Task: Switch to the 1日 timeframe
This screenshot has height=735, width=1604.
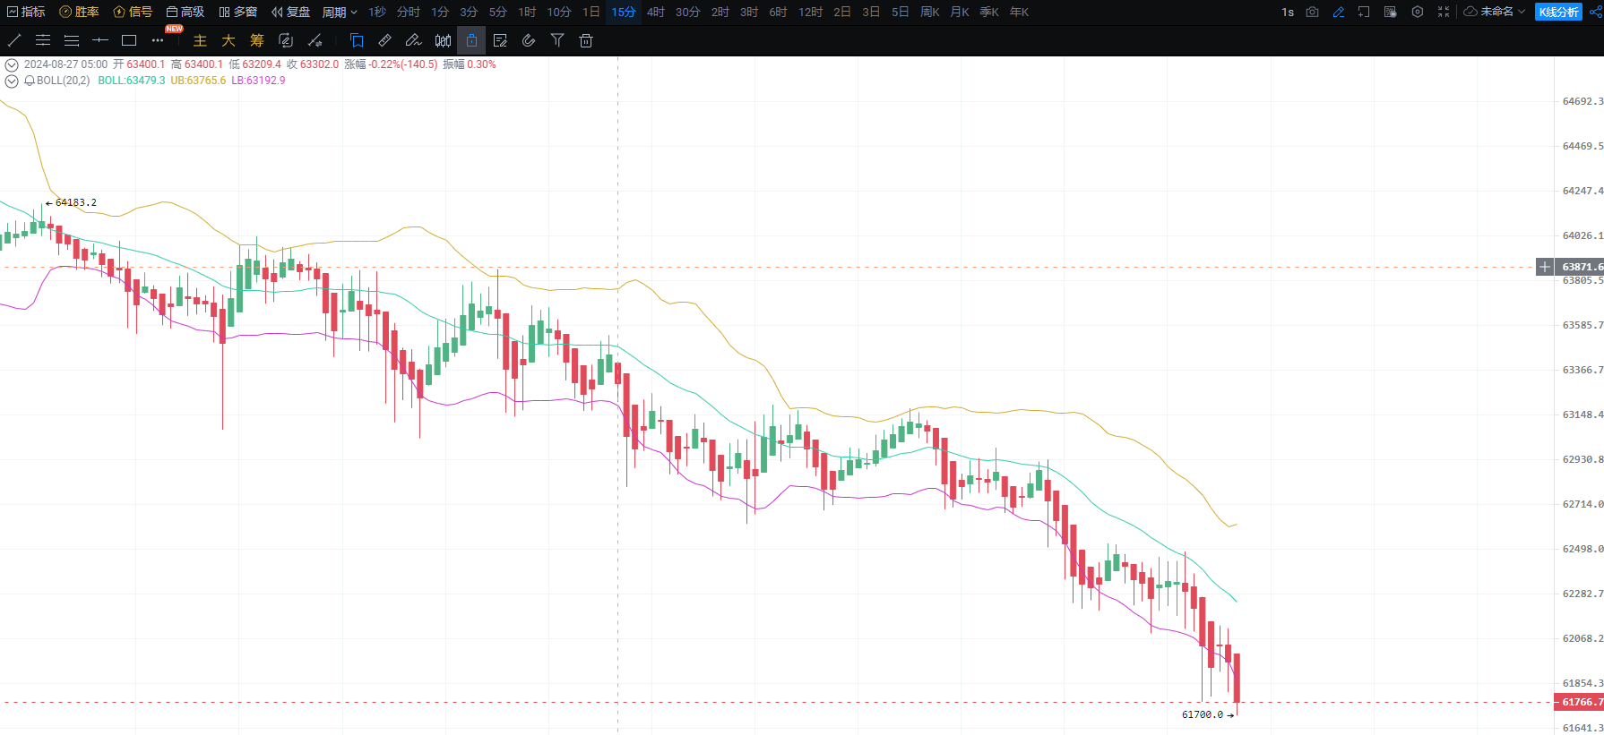Action: [x=591, y=12]
